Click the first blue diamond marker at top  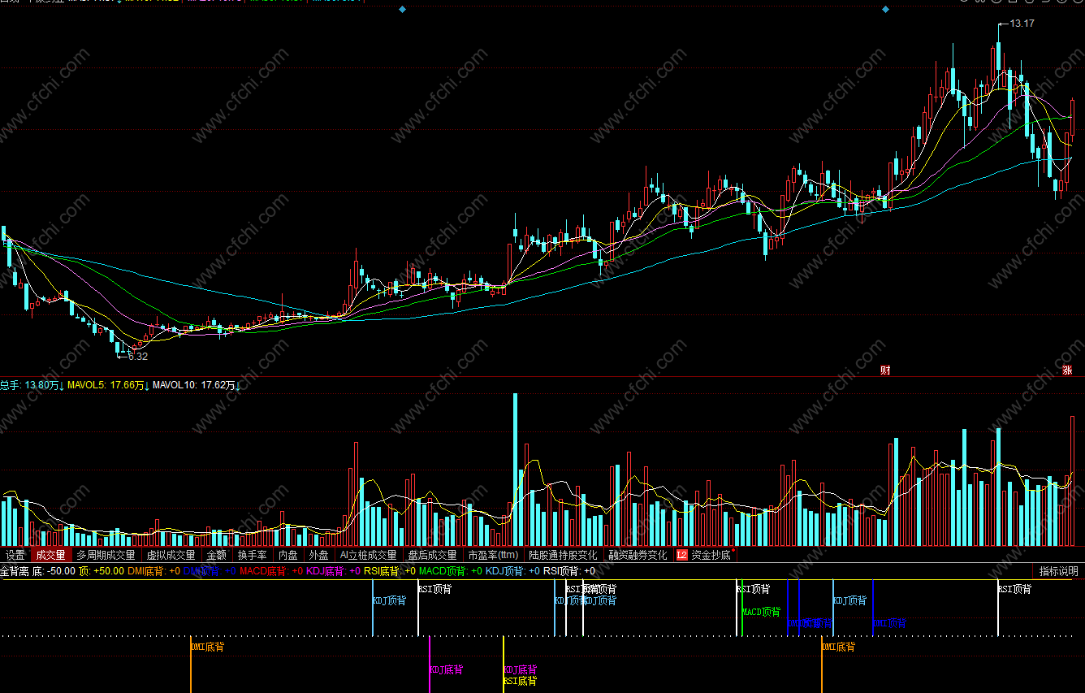coord(402,9)
